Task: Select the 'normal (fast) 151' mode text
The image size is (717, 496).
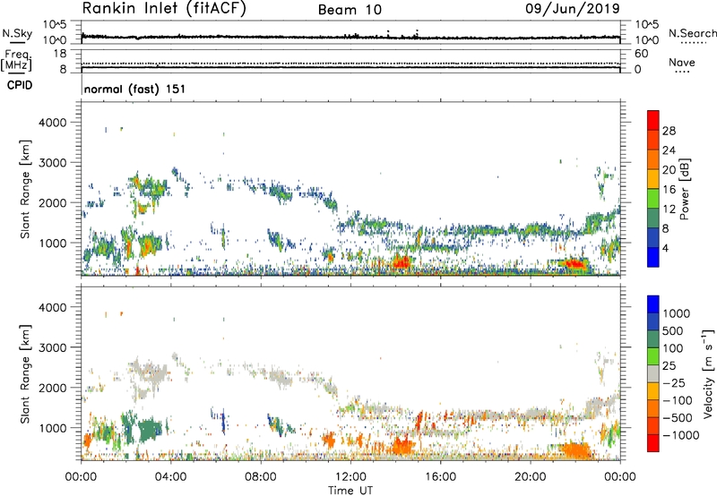Action: [135, 89]
